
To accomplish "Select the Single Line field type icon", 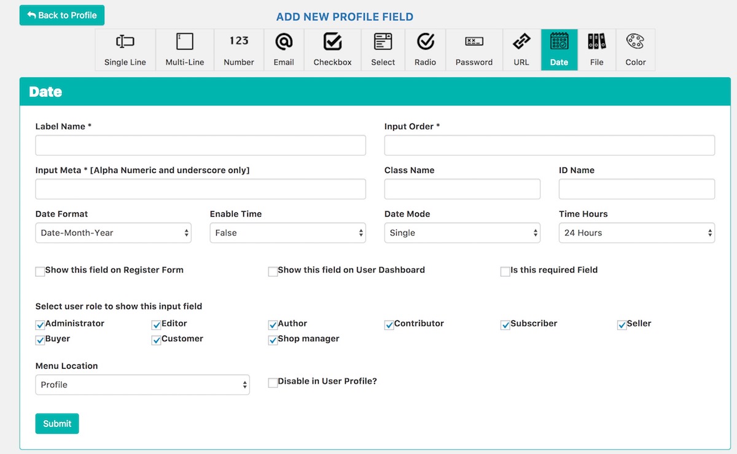I will 125,42.
